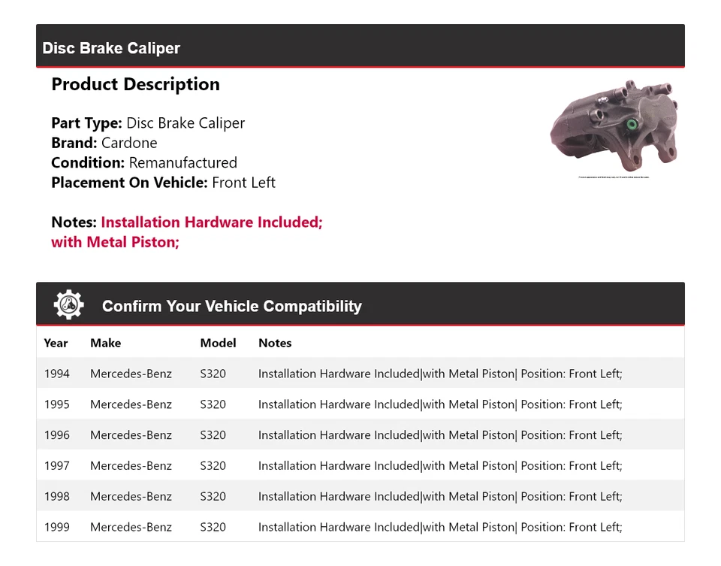Click the Model column header
721x566 pixels.
tap(218, 343)
